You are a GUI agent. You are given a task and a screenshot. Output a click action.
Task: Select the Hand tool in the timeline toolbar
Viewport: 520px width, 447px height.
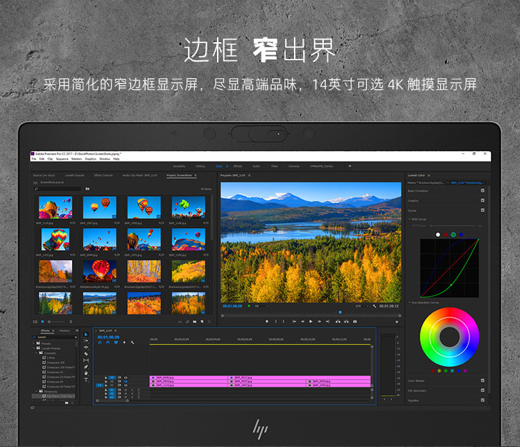click(x=87, y=373)
